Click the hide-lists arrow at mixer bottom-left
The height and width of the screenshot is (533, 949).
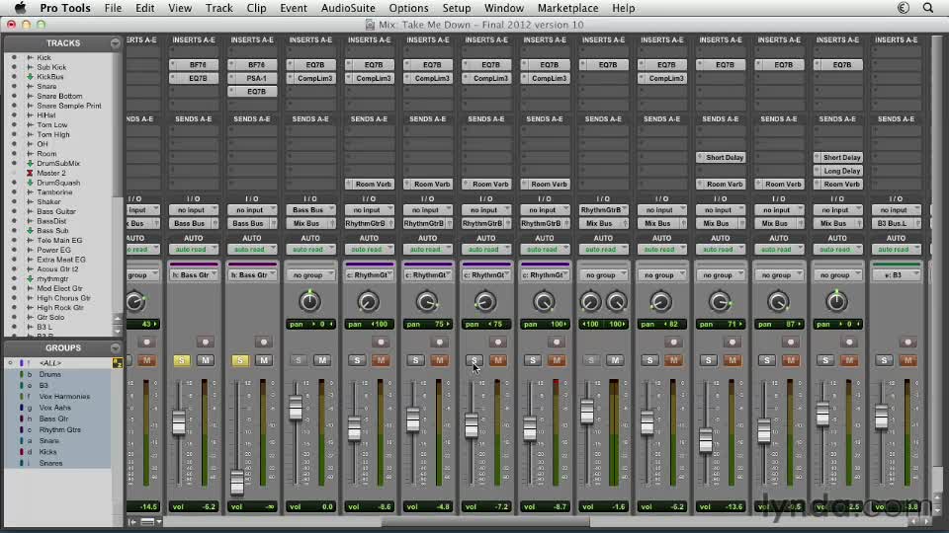(x=131, y=521)
